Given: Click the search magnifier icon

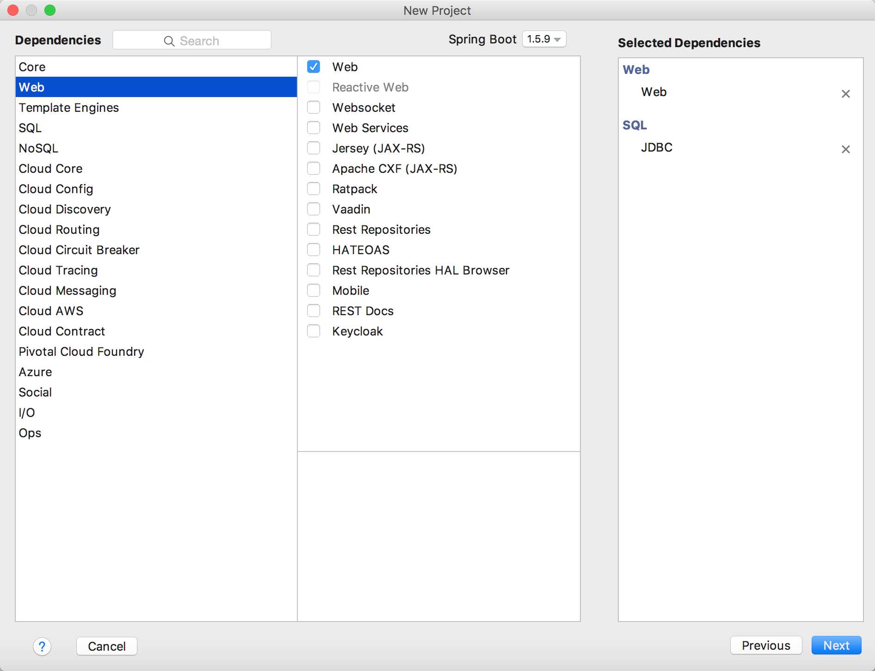Looking at the screenshot, I should pyautogui.click(x=169, y=41).
